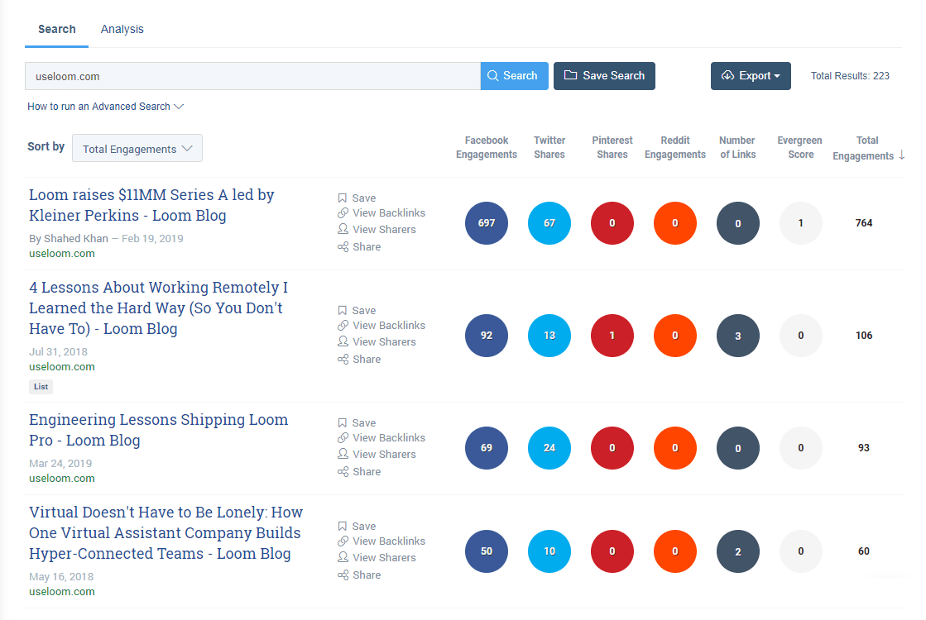Expand How to run an Advanced Search
The width and height of the screenshot is (926, 620).
coord(105,107)
